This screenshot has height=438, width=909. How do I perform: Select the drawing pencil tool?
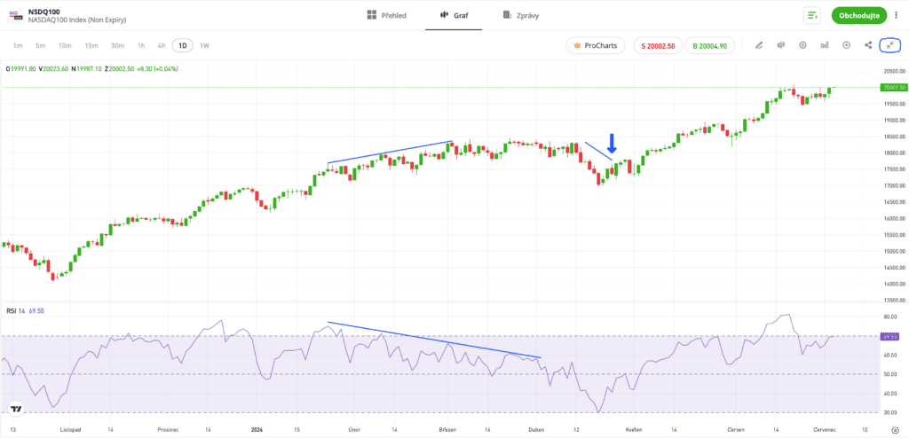pos(759,45)
